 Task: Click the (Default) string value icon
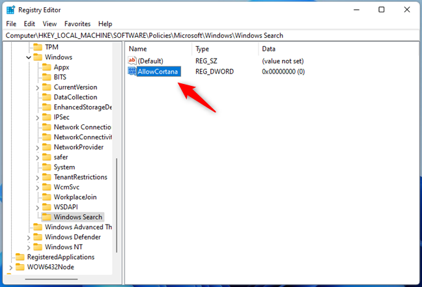[132, 61]
